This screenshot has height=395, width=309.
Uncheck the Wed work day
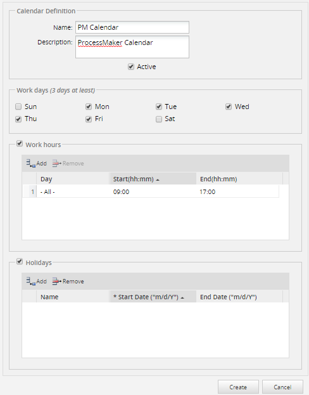coord(229,107)
